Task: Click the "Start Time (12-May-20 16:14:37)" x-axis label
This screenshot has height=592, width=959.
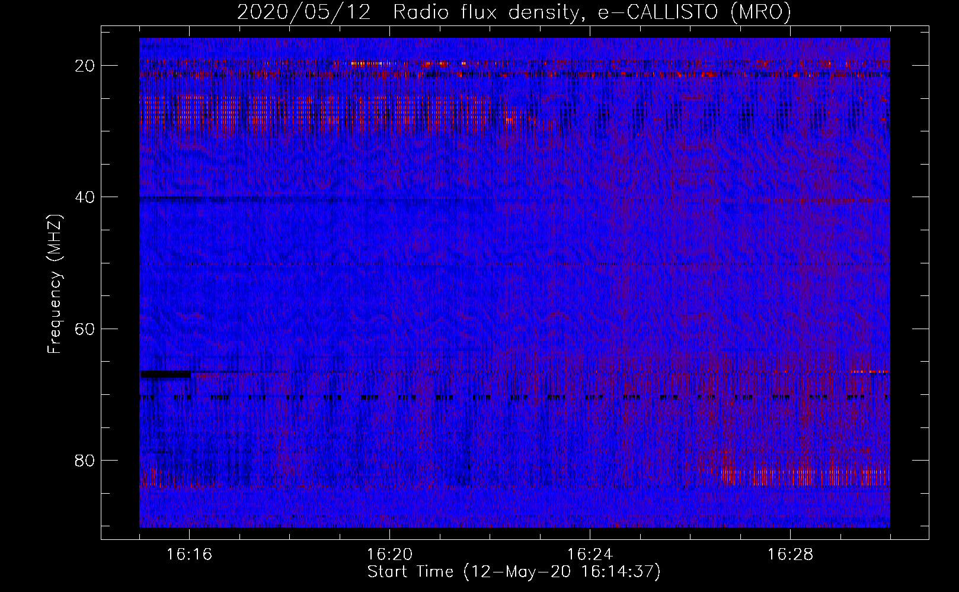Action: (x=514, y=572)
